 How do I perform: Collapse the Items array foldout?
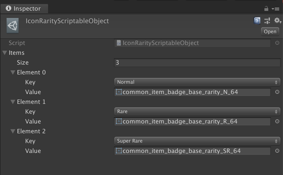coord(5,53)
